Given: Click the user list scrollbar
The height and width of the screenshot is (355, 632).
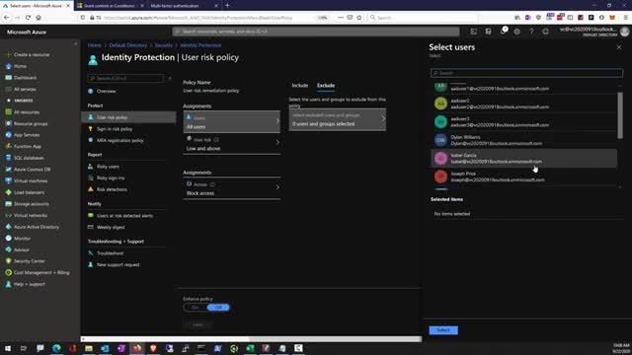Looking at the screenshot, I should pos(620,115).
